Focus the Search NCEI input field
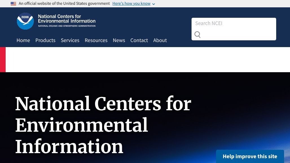The height and width of the screenshot is (163, 290). 234,23
